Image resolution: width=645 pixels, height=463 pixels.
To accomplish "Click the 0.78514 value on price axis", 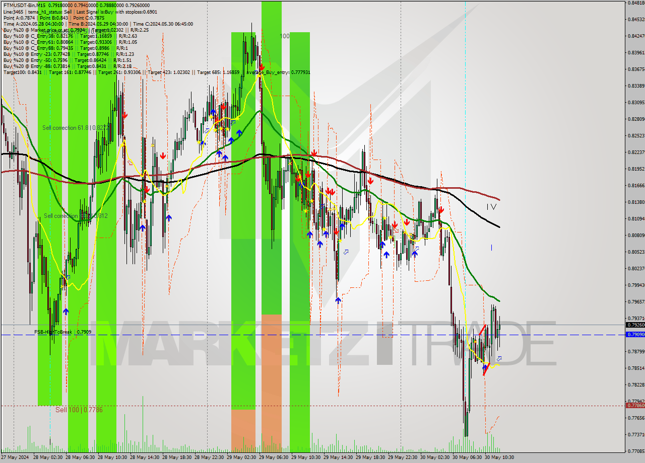I will click(636, 368).
